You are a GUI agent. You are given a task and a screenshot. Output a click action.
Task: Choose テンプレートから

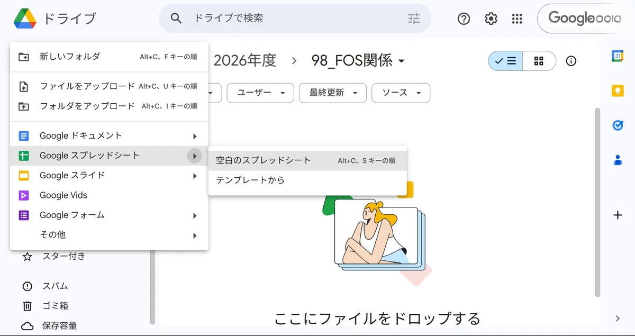[x=307, y=180]
